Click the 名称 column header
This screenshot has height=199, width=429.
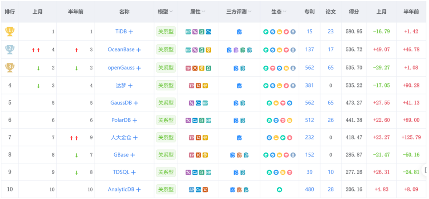(124, 12)
